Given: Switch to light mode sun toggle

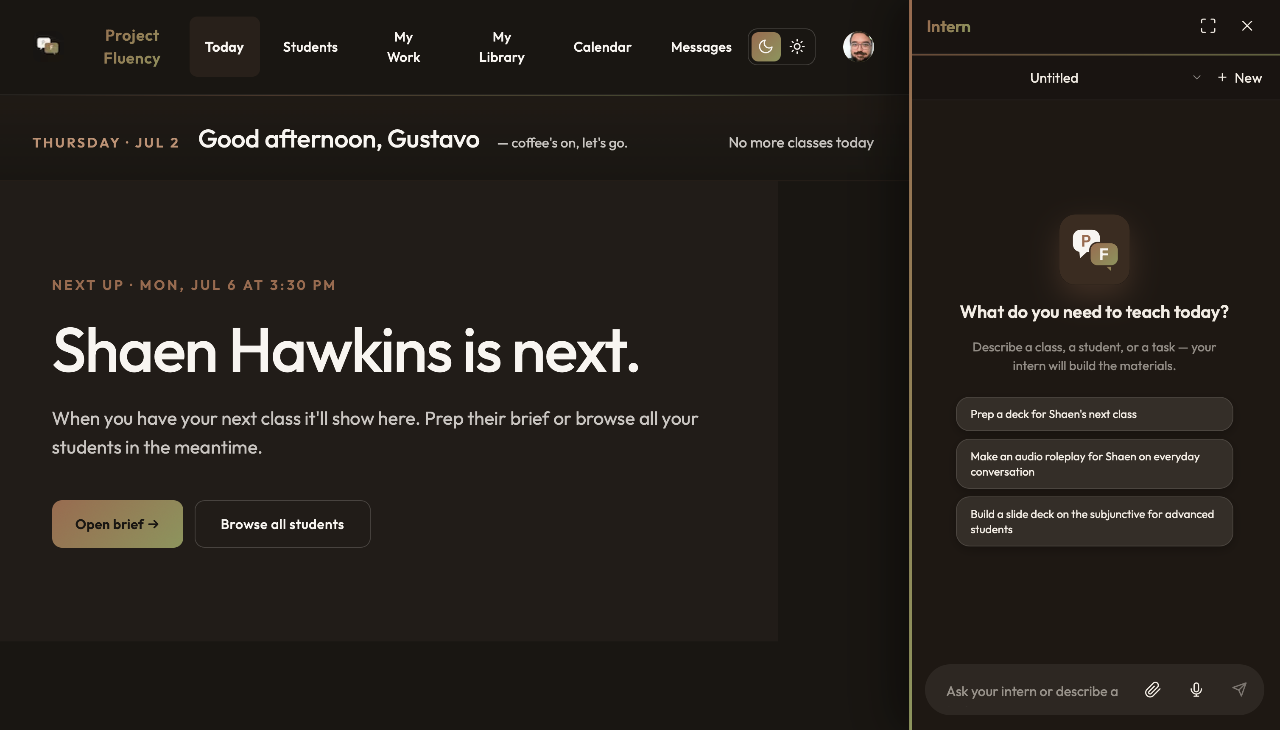Looking at the screenshot, I should [x=797, y=47].
